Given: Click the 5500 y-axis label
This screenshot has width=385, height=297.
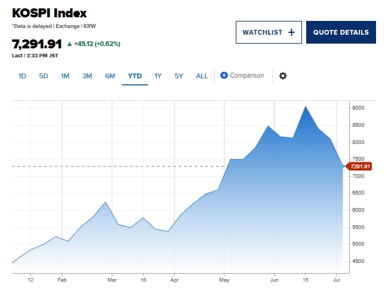Looking at the screenshot, I should click(358, 228).
